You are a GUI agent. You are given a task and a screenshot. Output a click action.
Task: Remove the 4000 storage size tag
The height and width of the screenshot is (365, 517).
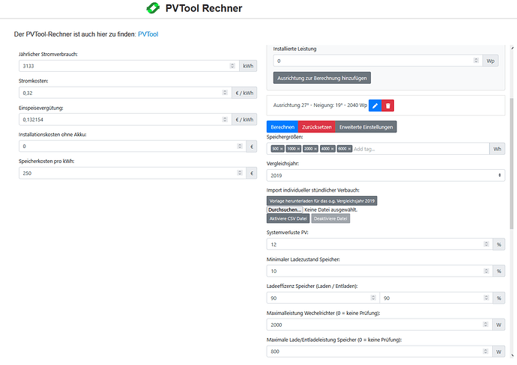[x=333, y=149]
